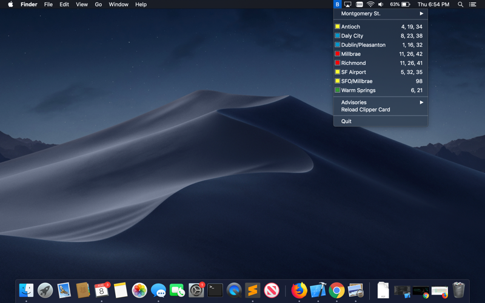
Task: Click Reload Clipper Card
Action: pyautogui.click(x=366, y=110)
